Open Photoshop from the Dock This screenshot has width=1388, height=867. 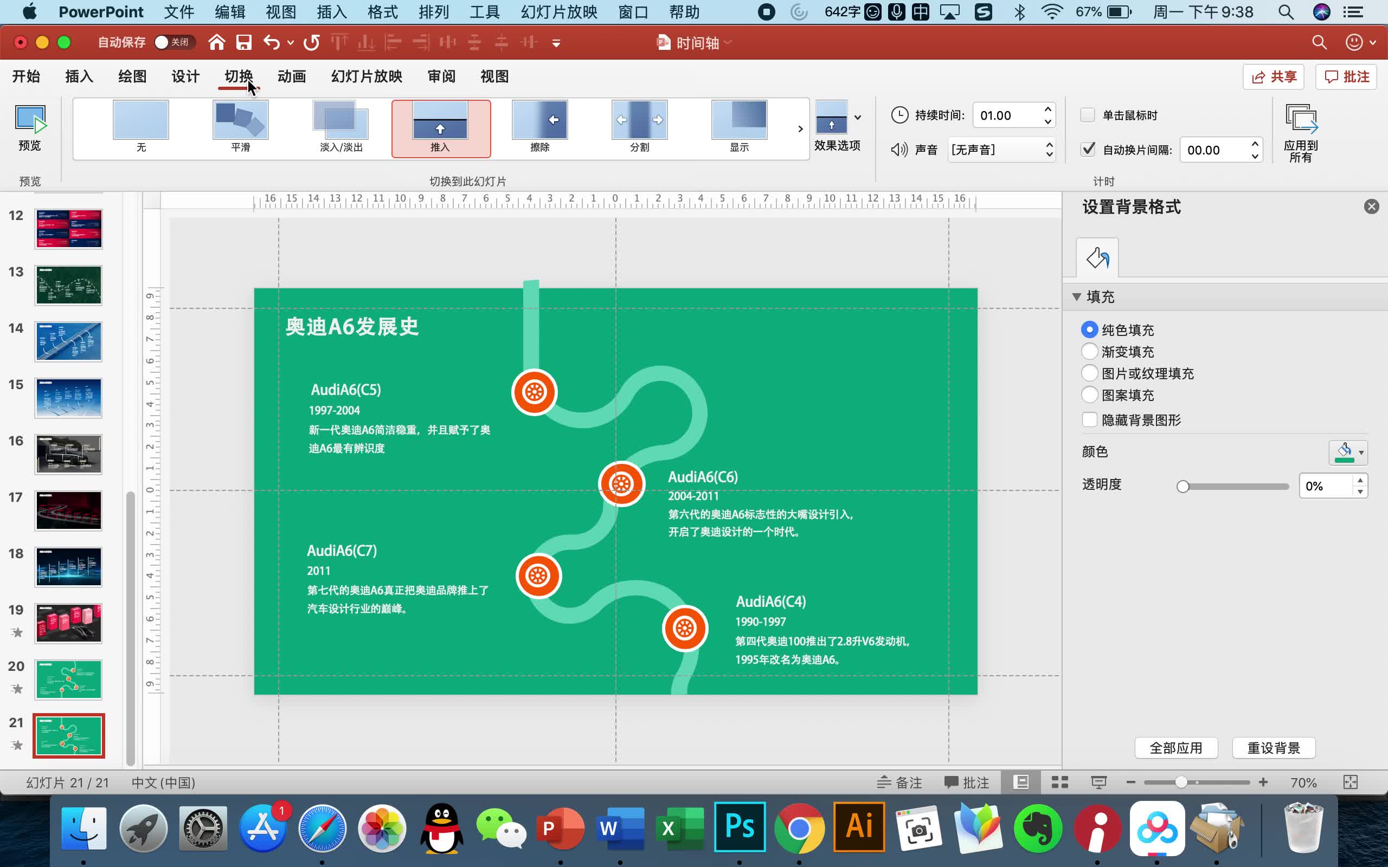(x=740, y=827)
